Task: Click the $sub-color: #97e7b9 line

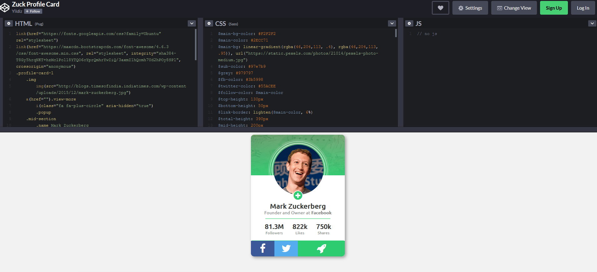Action: [x=242, y=66]
